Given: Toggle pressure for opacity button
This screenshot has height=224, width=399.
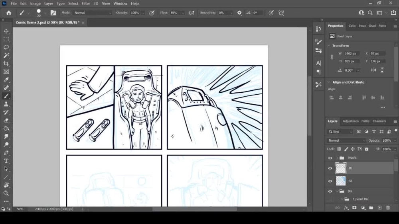Looking at the screenshot, I should pyautogui.click(x=152, y=13).
